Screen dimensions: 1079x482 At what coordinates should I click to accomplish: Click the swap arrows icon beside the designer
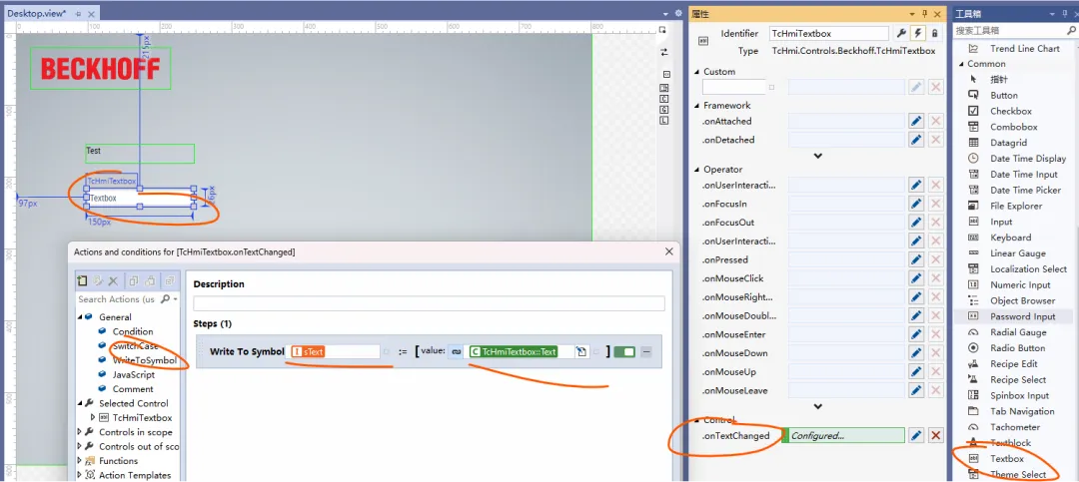pos(664,52)
